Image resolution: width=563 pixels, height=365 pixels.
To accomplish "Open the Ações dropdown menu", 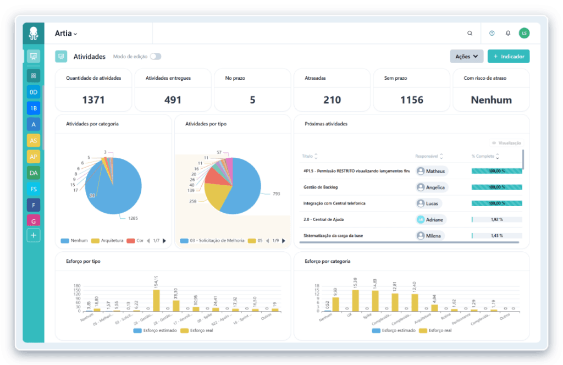I will (x=466, y=57).
